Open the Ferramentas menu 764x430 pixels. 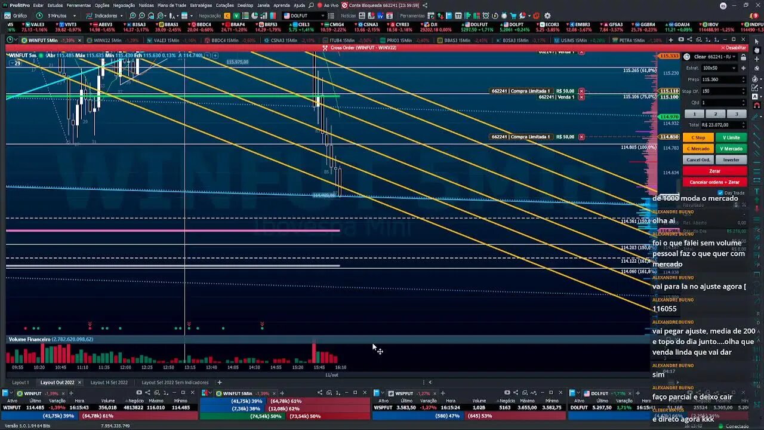tap(79, 5)
